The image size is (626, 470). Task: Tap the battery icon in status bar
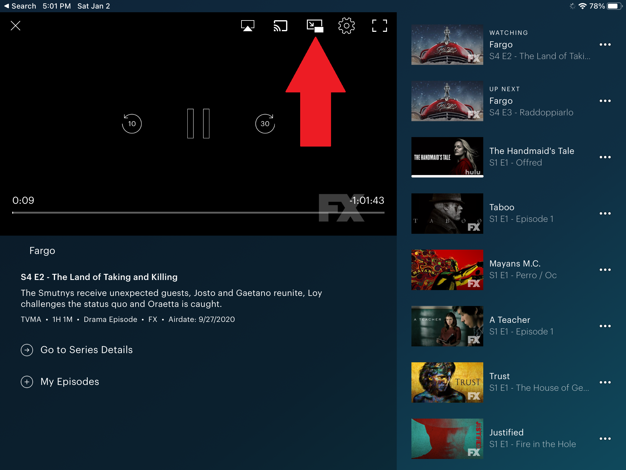[x=615, y=6]
